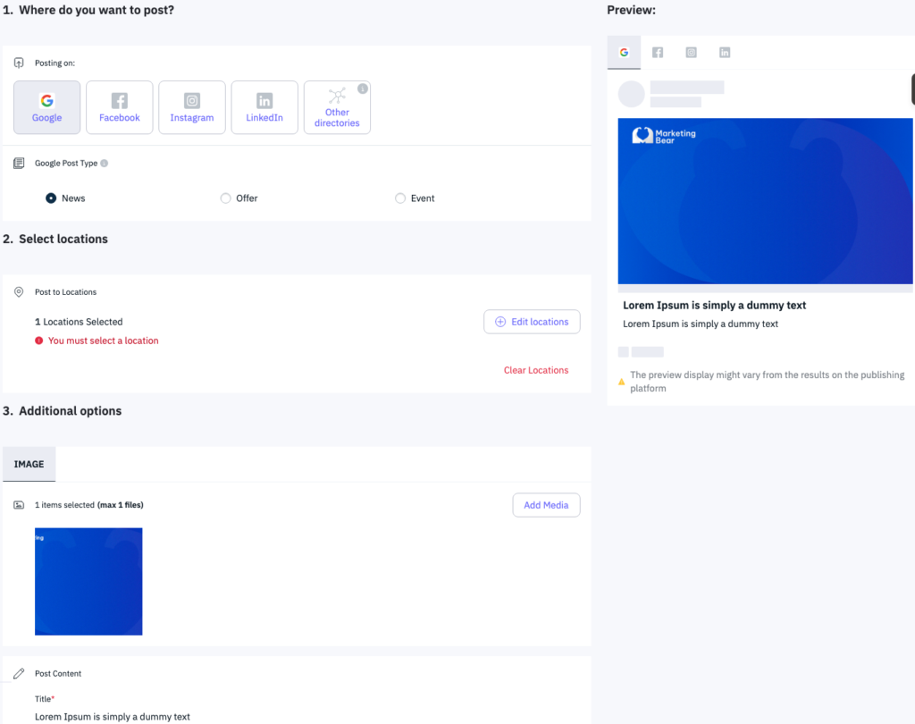
Task: Switch to IMAGE tab
Action: coord(29,465)
